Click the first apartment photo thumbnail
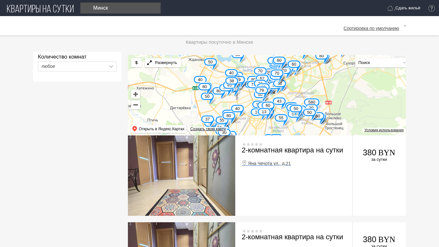 [x=182, y=176]
